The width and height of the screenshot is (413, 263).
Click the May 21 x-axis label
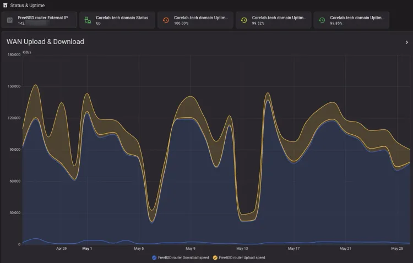[x=345, y=249]
